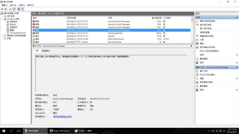Click the event list scroll-down arrow
The image size is (239, 134).
[192, 42]
